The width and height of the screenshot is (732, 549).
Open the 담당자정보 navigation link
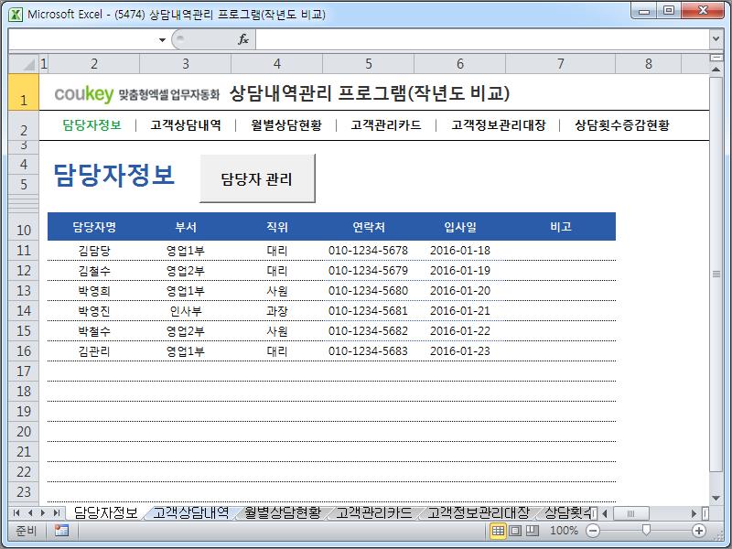(91, 124)
